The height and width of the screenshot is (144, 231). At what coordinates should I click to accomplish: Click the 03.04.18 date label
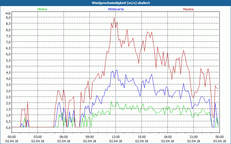click(x=219, y=141)
